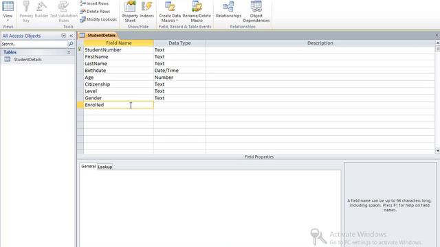440x247 pixels.
Task: Open Relationships window
Action: click(x=228, y=10)
